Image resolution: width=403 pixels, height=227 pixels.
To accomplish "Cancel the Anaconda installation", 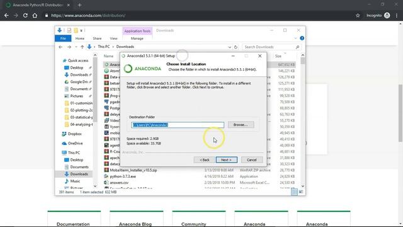I will coord(252,160).
